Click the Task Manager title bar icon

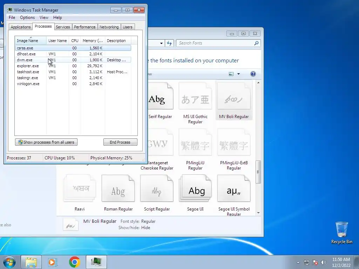point(9,10)
